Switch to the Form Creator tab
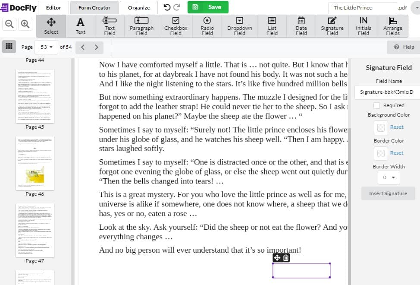 (x=94, y=7)
